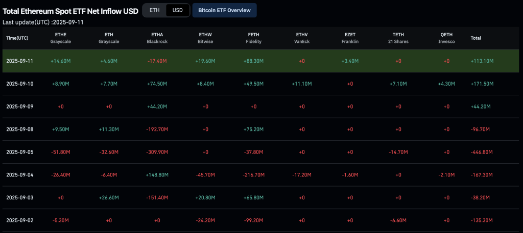523x233 pixels.
Task: Click the TETH 21 Shares column header
Action: (398, 38)
